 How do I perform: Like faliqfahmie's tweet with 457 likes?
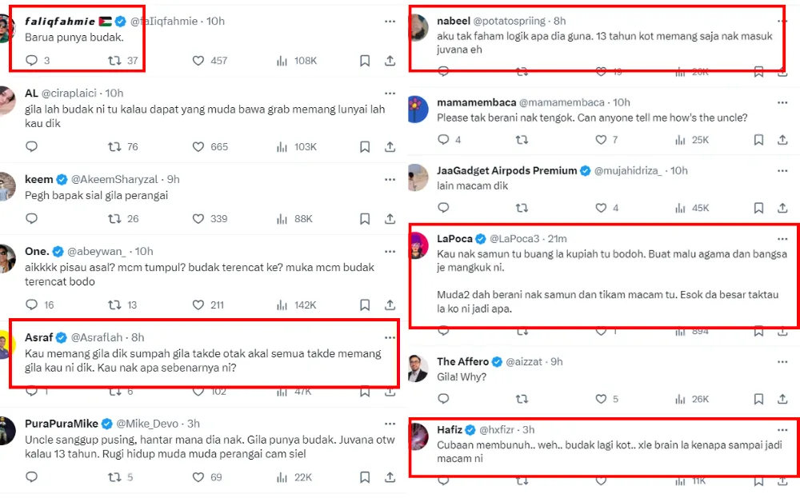198,61
